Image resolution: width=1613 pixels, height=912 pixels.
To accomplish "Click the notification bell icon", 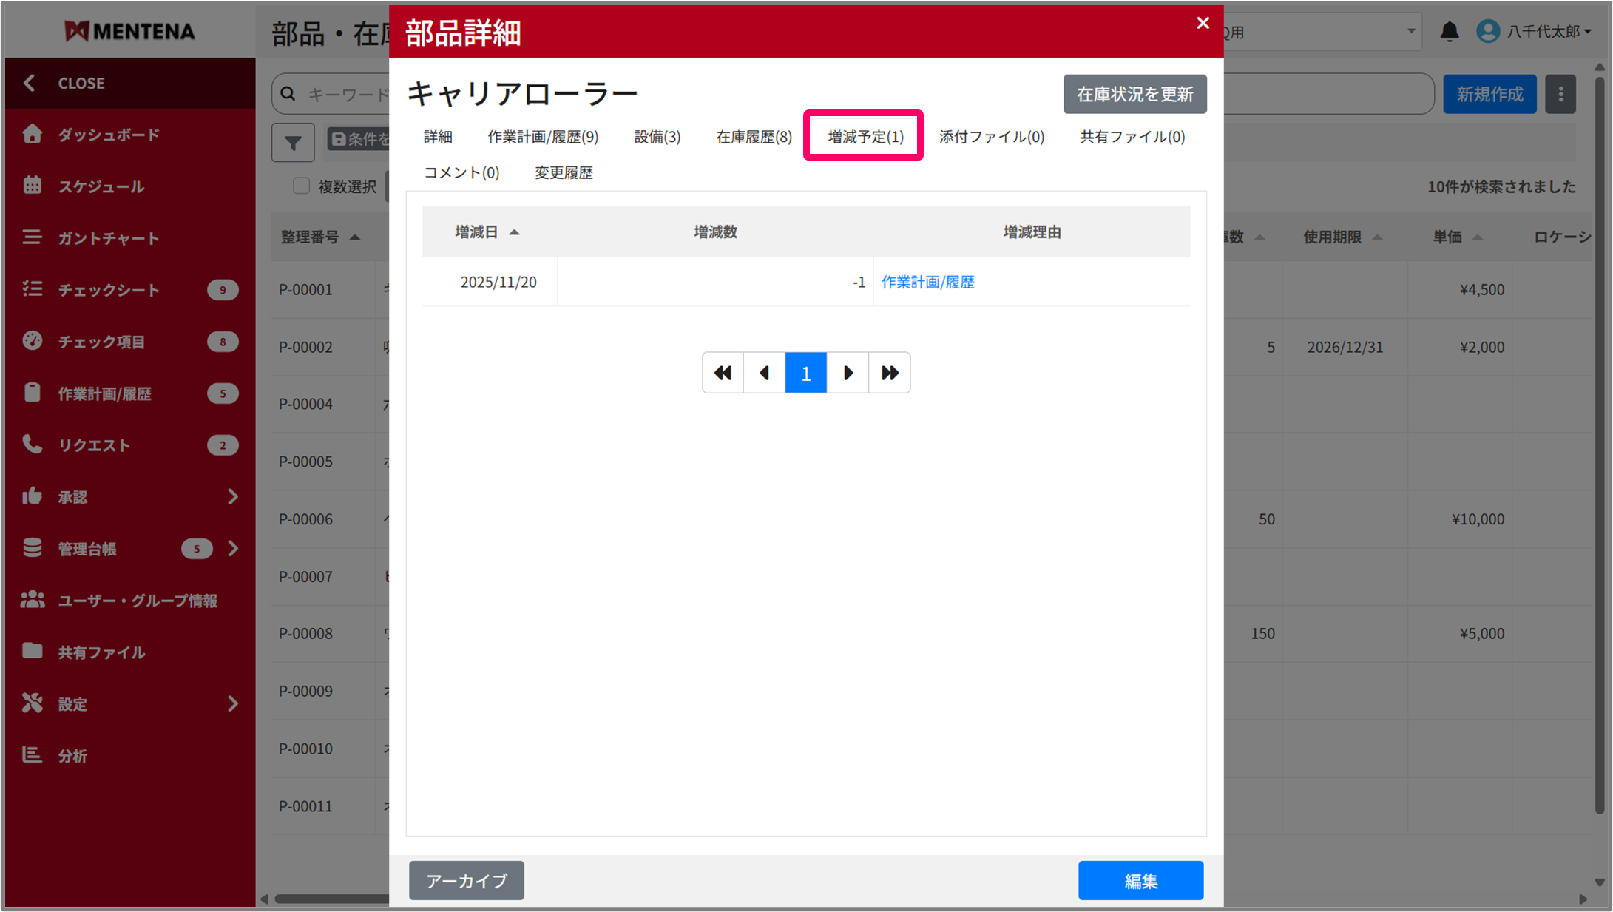I will 1449,31.
